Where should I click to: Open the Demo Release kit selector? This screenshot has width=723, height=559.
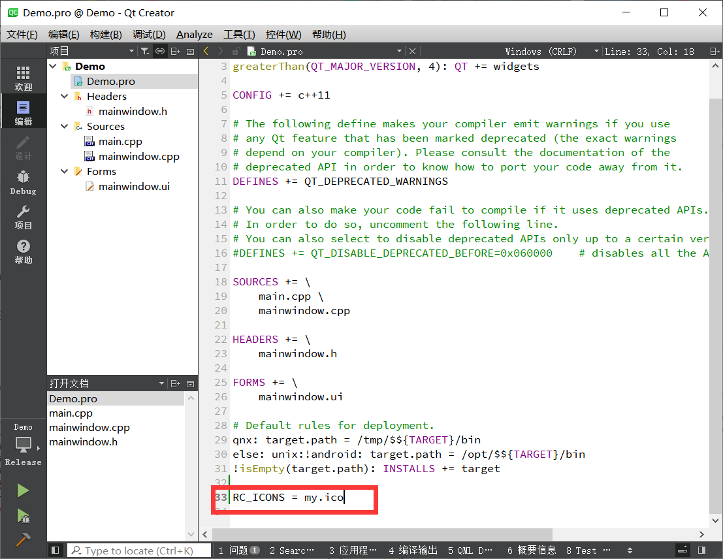pos(23,444)
